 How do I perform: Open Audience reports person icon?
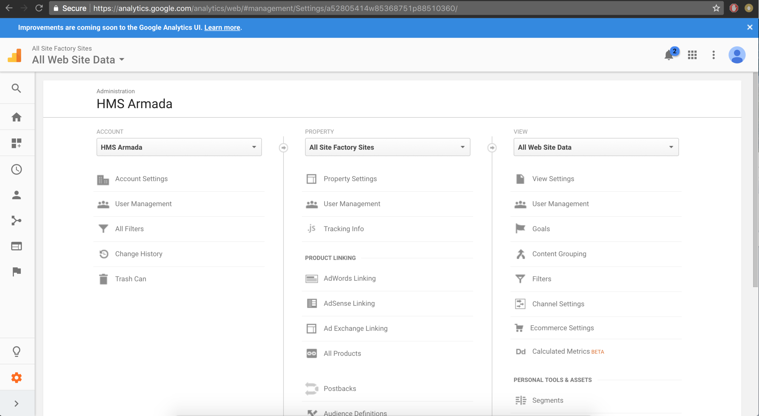click(16, 195)
